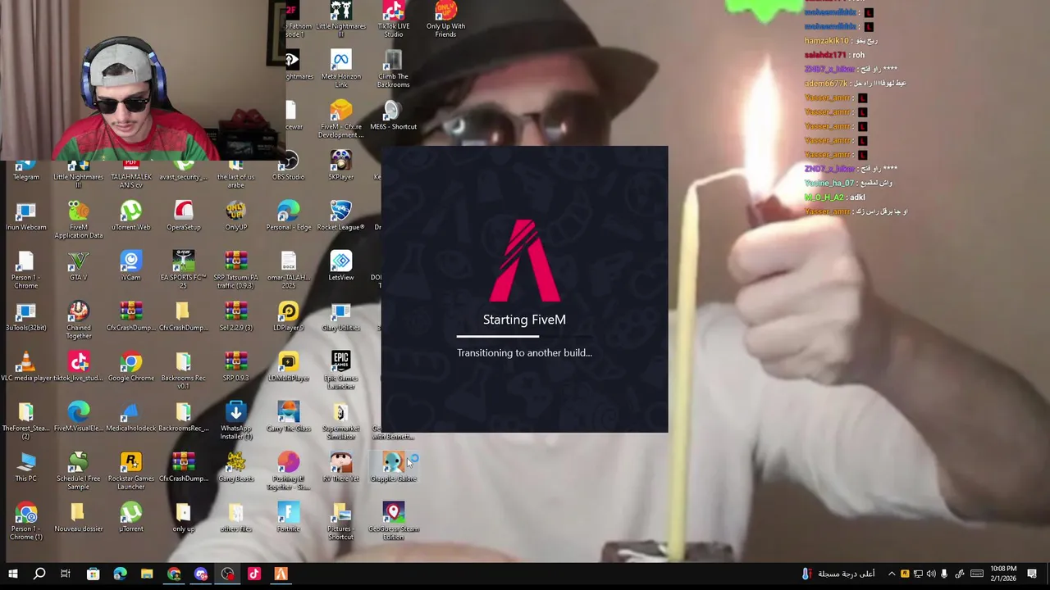Open the GTA V desktop shortcut

(79, 266)
